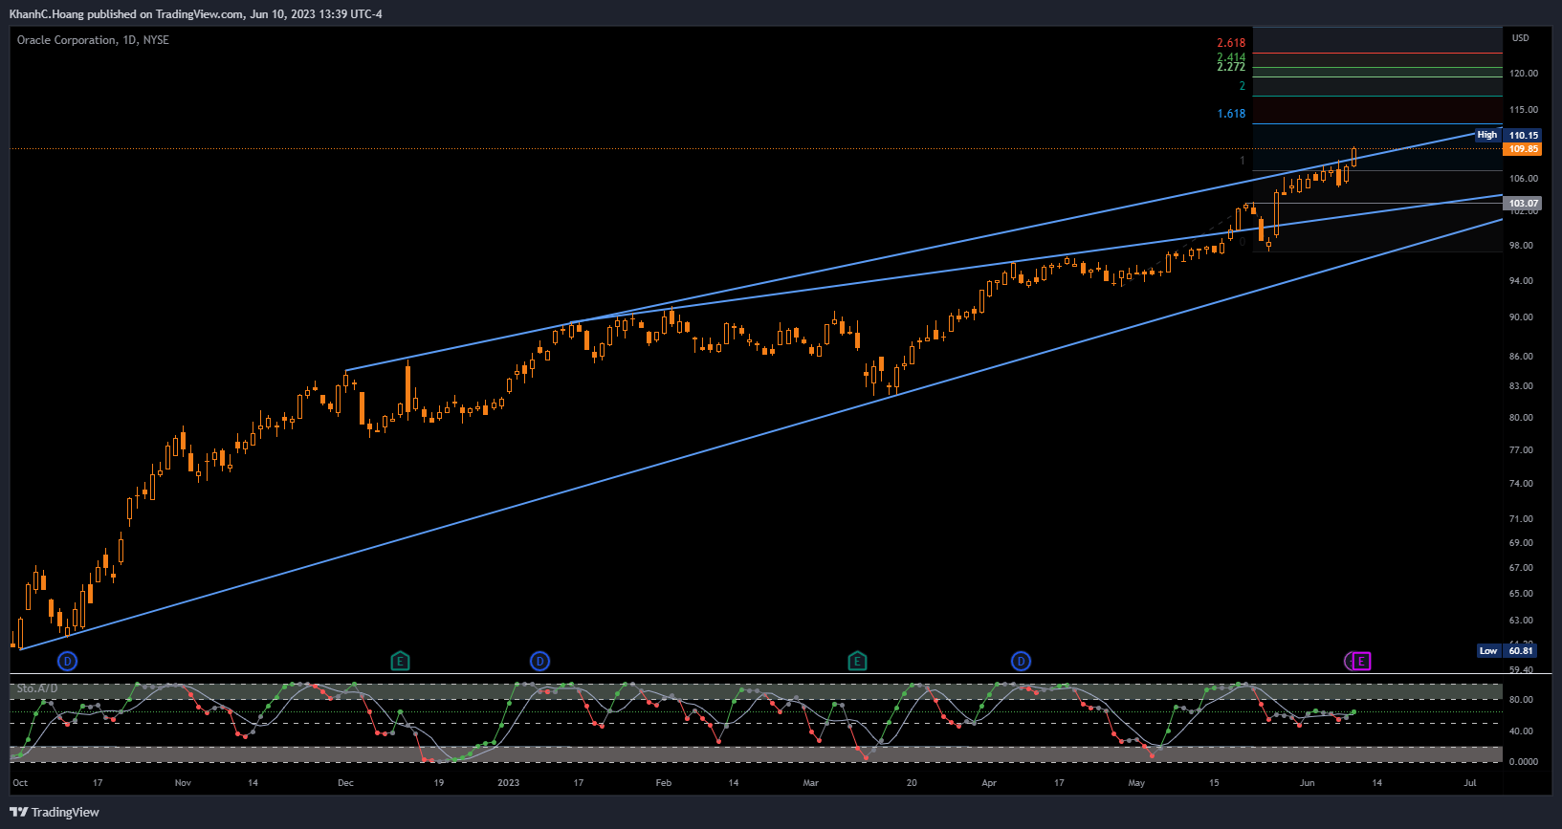The height and width of the screenshot is (829, 1562).
Task: Select the 2.618 Fibonacci level label
Action: (1231, 43)
